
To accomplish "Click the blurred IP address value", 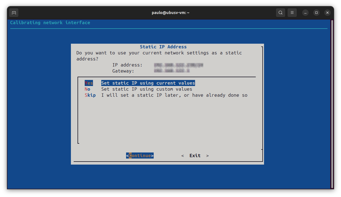I will [178, 65].
